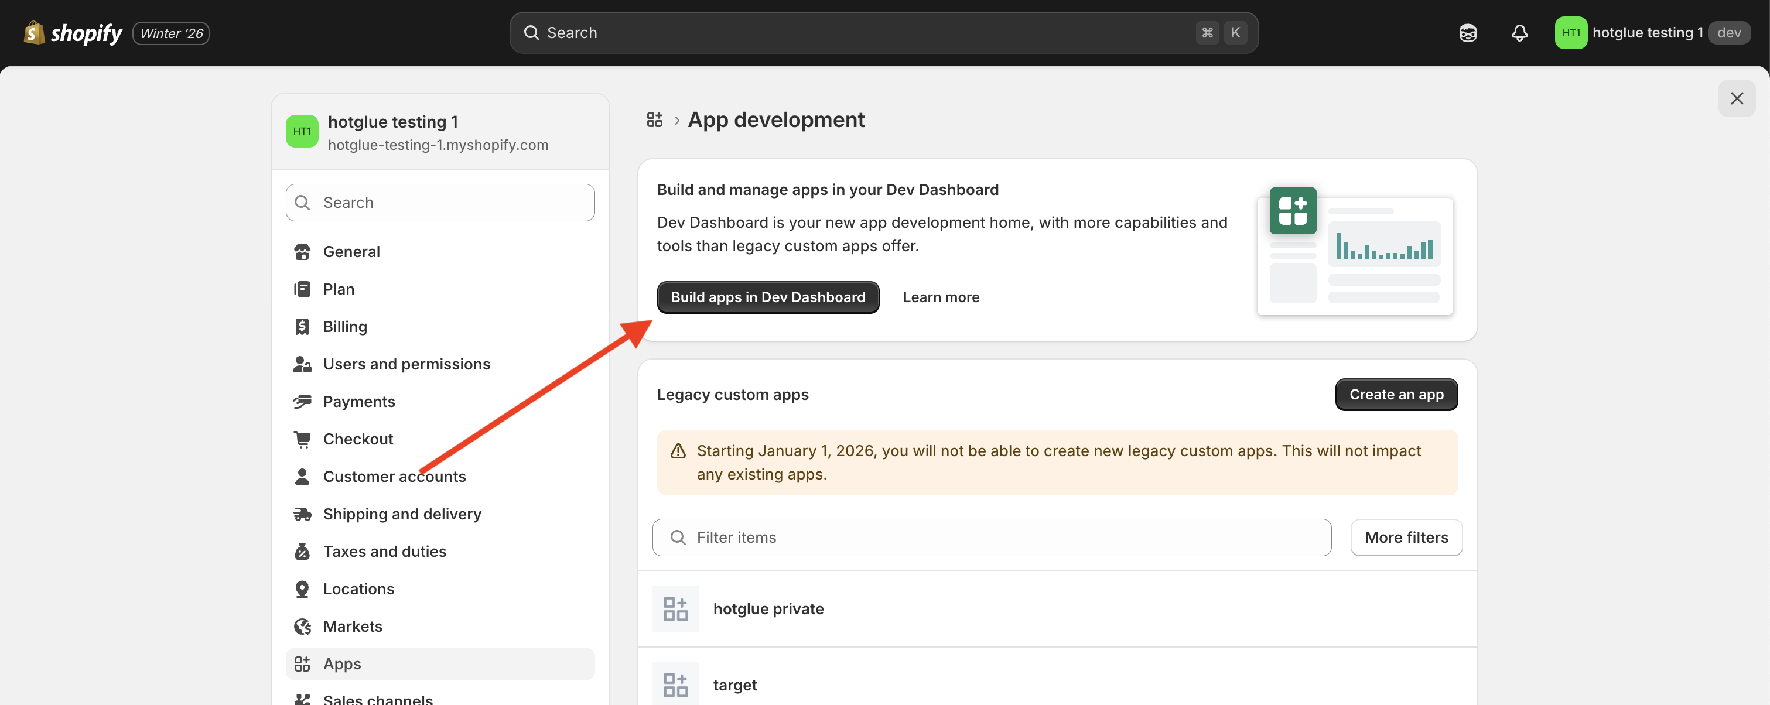Open Payments settings
This screenshot has height=705, width=1770.
pos(358,401)
